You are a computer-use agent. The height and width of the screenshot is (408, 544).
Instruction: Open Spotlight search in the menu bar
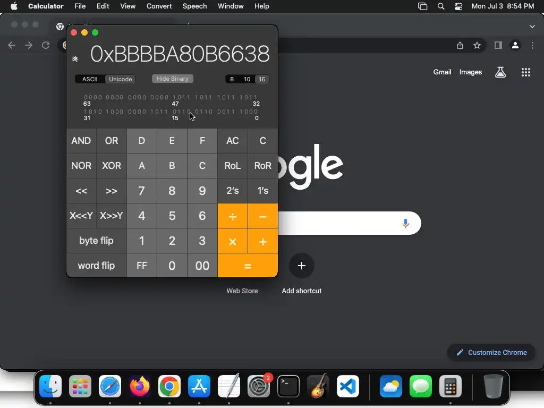click(441, 6)
